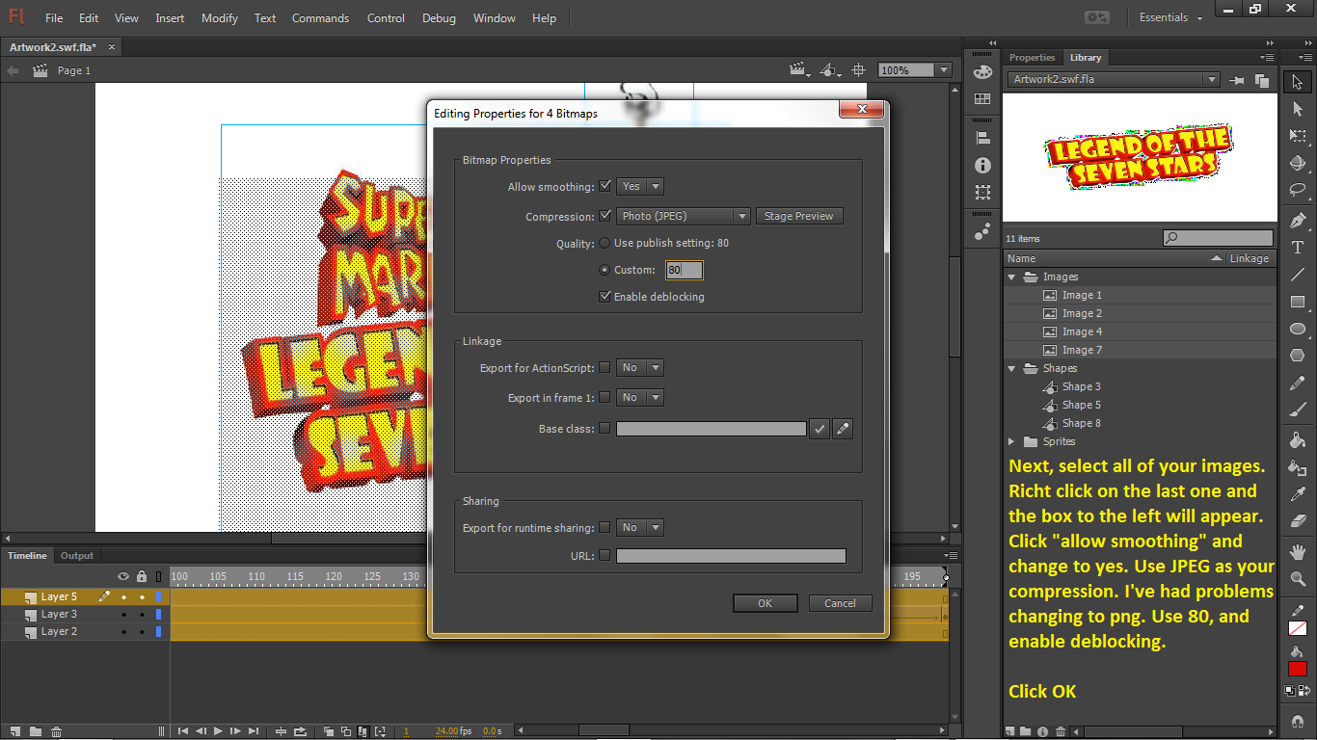This screenshot has width=1317, height=740.
Task: Click the timeline Delete layer trash icon
Action: pyautogui.click(x=56, y=731)
